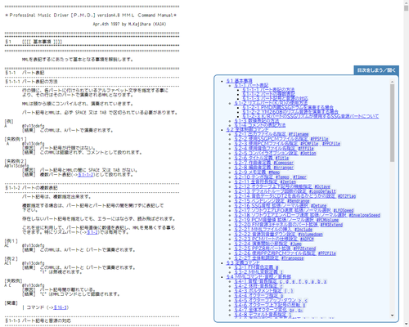Follow the §16-5 related command link
This screenshot has width=409, height=327.
(60, 307)
